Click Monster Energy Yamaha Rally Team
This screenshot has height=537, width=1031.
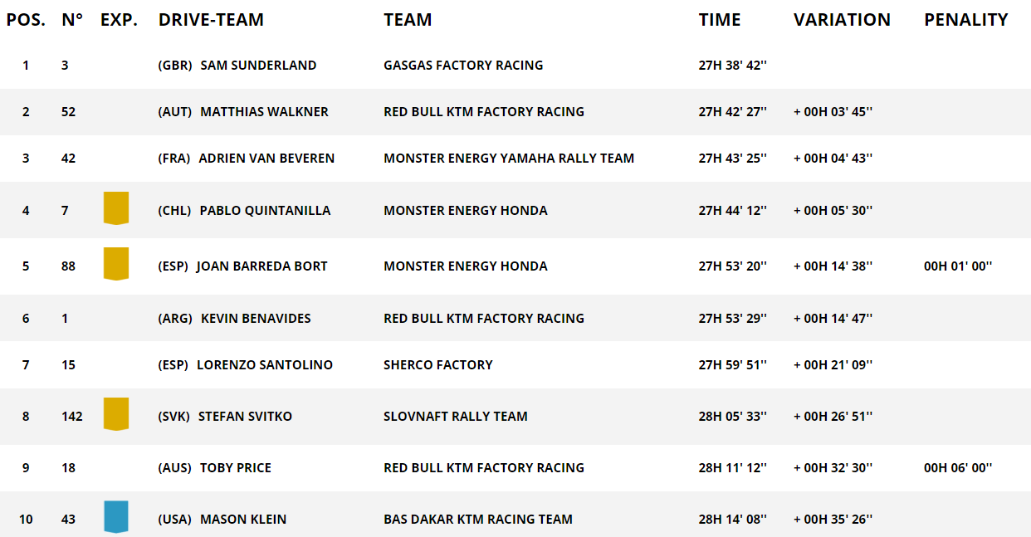click(x=509, y=159)
